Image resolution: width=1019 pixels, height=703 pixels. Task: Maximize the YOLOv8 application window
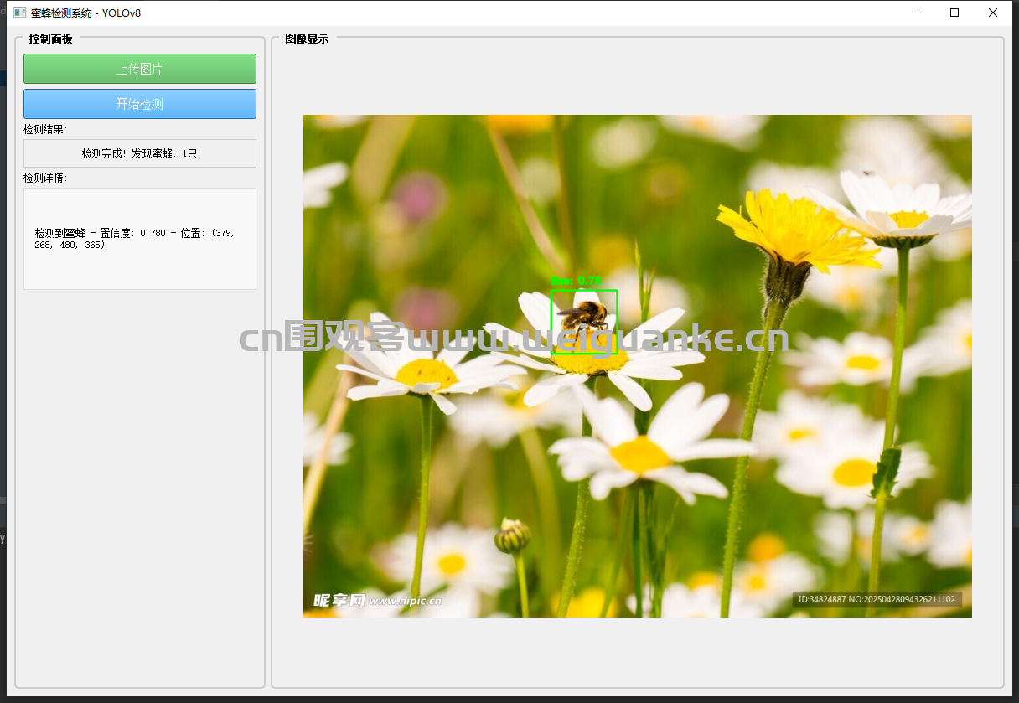954,13
